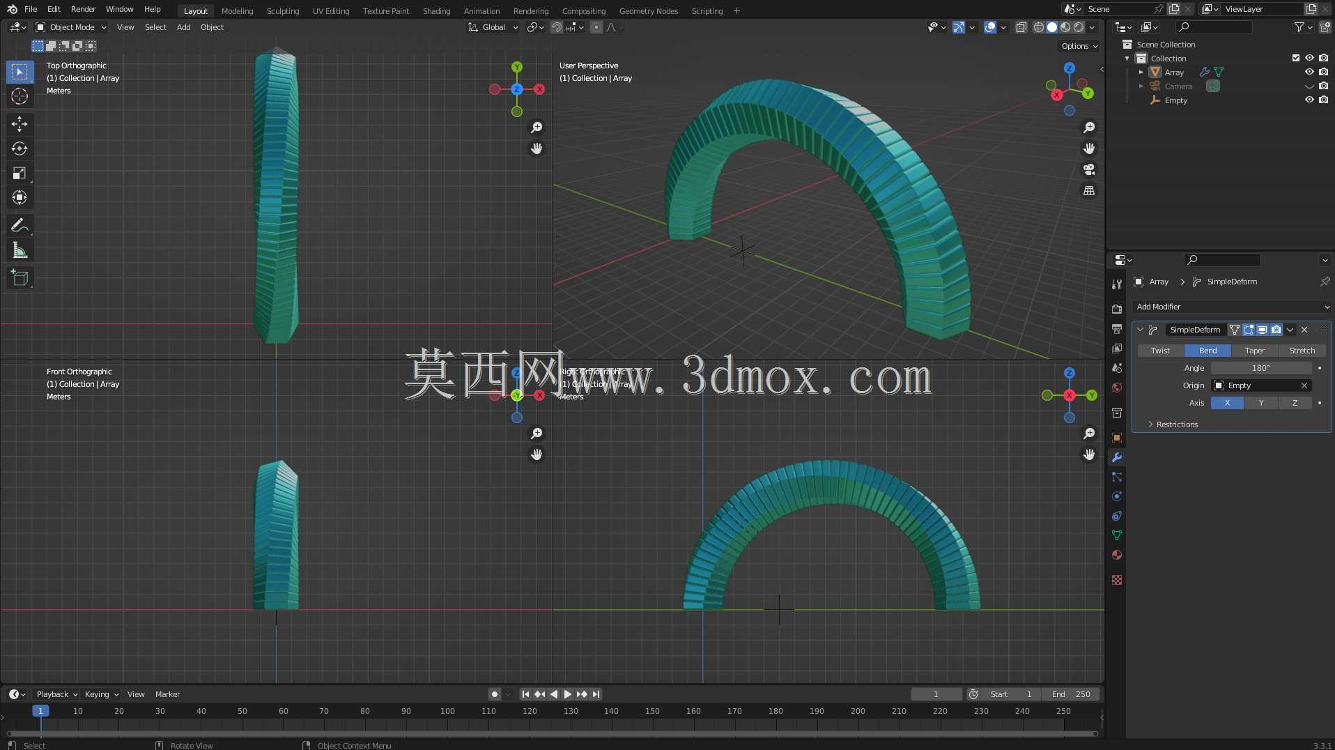Open the Object Mode dropdown
Screen dimensions: 1335x750
click(71, 27)
